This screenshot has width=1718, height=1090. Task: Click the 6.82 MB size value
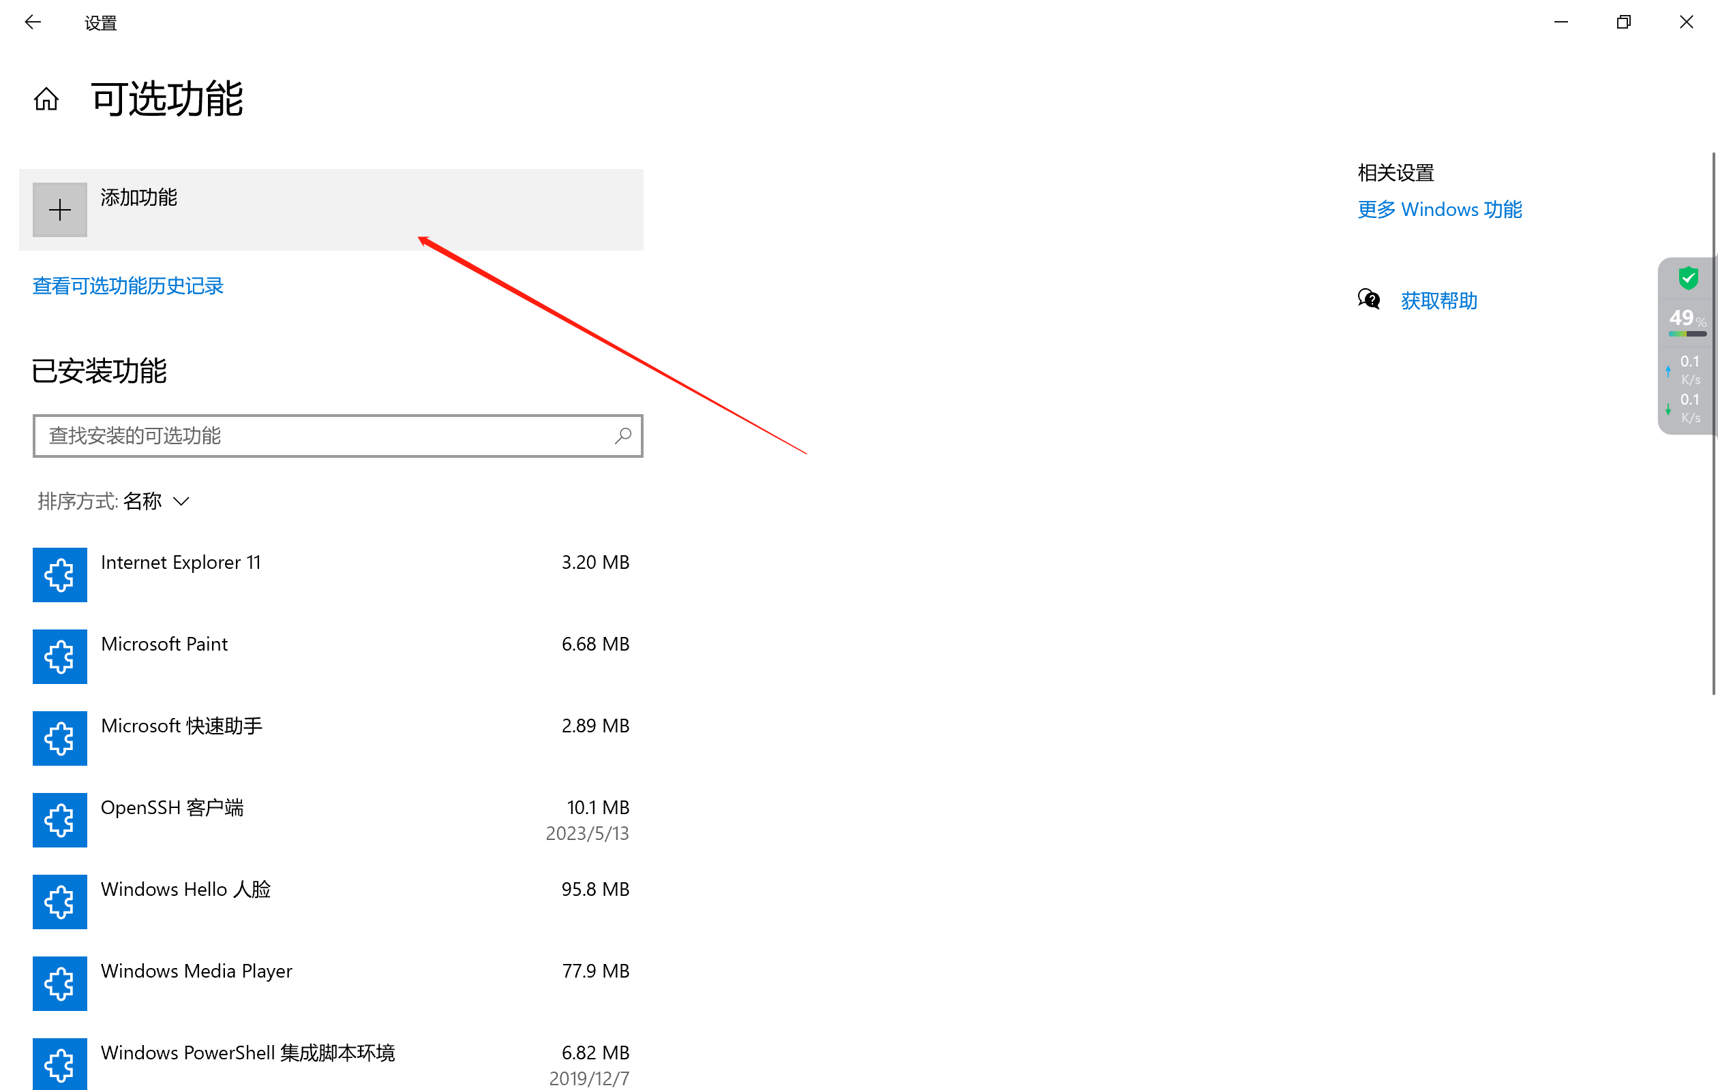click(596, 1053)
